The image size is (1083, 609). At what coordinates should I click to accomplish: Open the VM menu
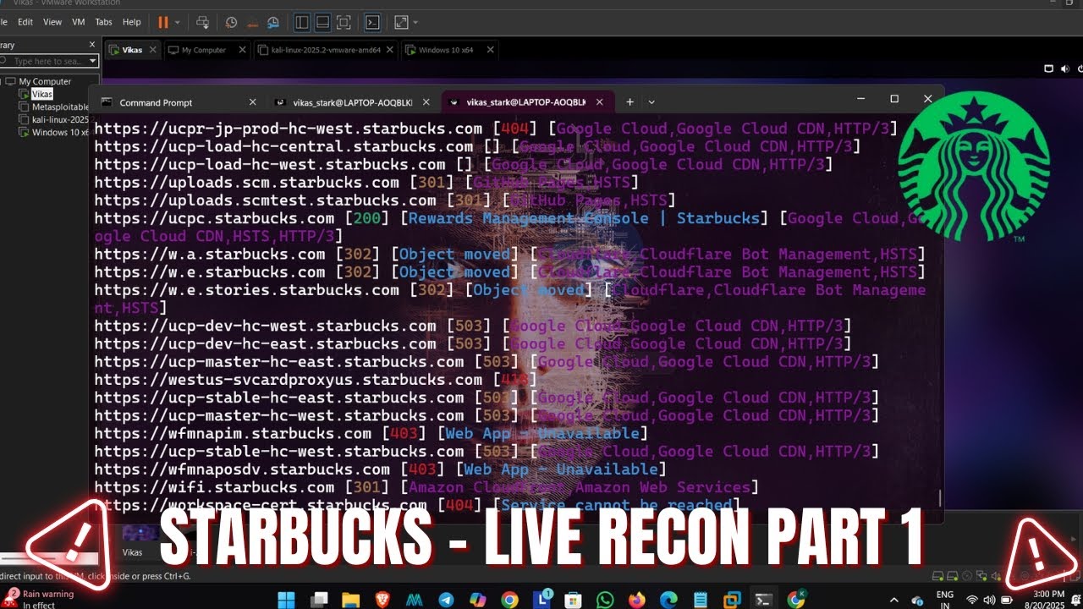[x=79, y=22]
